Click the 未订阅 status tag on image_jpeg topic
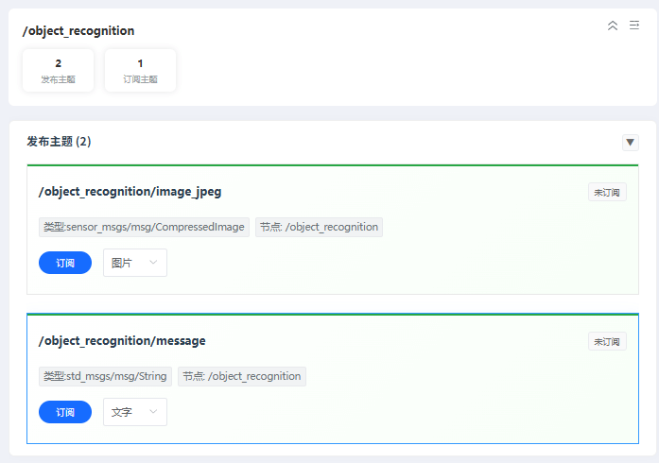 (606, 192)
